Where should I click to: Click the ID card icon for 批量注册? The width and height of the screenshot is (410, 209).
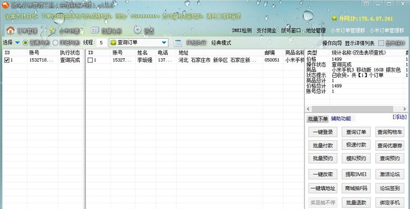(95, 31)
